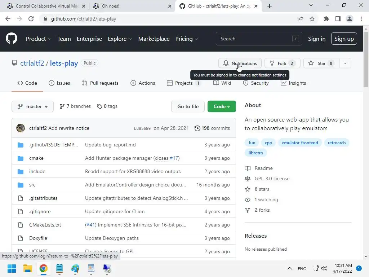Viewport: 369px width, 277px height.
Task: Click the emulator-frontend topic tag
Action: click(299, 143)
